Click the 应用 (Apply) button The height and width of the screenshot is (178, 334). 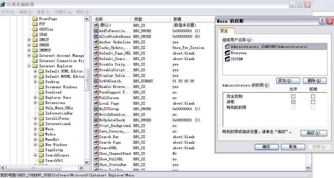tap(320, 147)
